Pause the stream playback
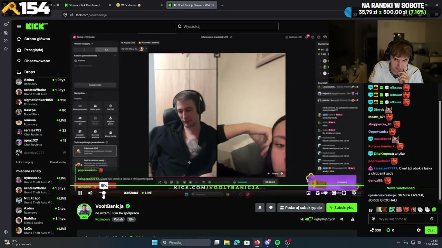 80,193
